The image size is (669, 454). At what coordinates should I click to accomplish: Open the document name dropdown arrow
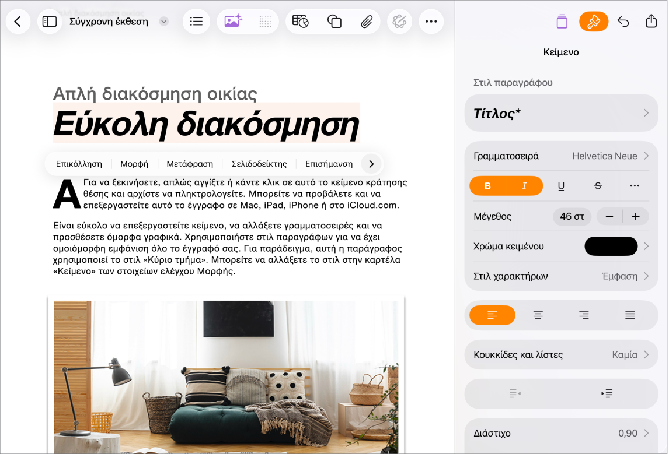click(x=164, y=22)
